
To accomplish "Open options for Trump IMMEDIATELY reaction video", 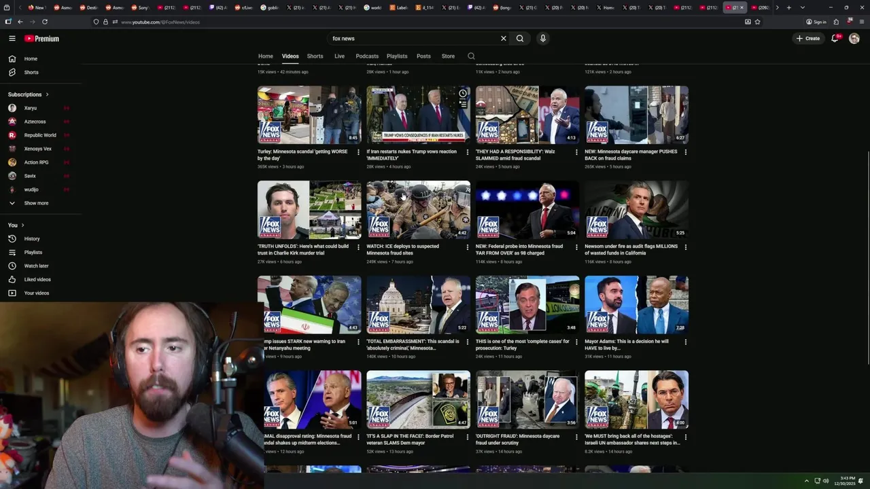I will click(x=467, y=152).
